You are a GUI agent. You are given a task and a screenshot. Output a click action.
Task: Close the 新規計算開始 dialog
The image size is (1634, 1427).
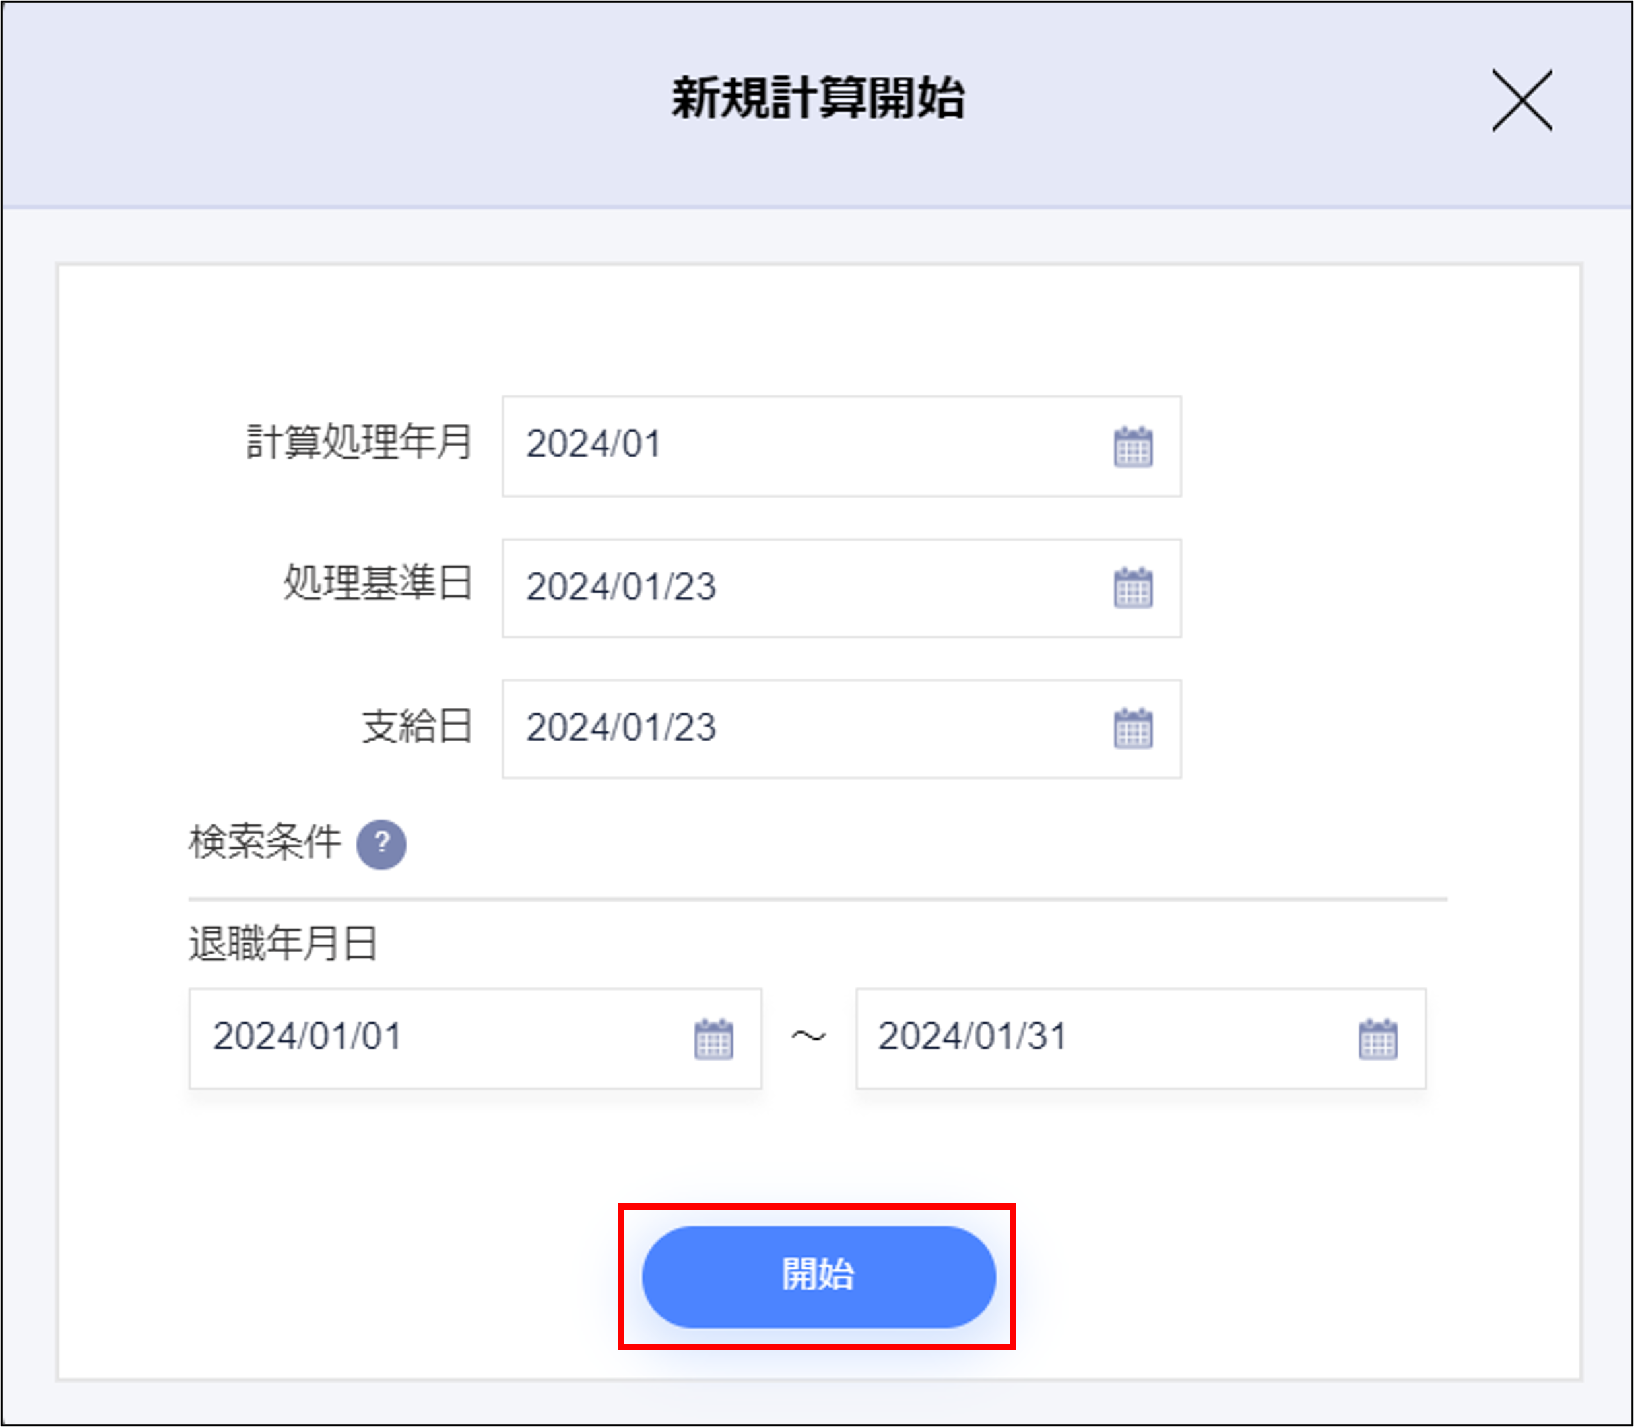1522,100
